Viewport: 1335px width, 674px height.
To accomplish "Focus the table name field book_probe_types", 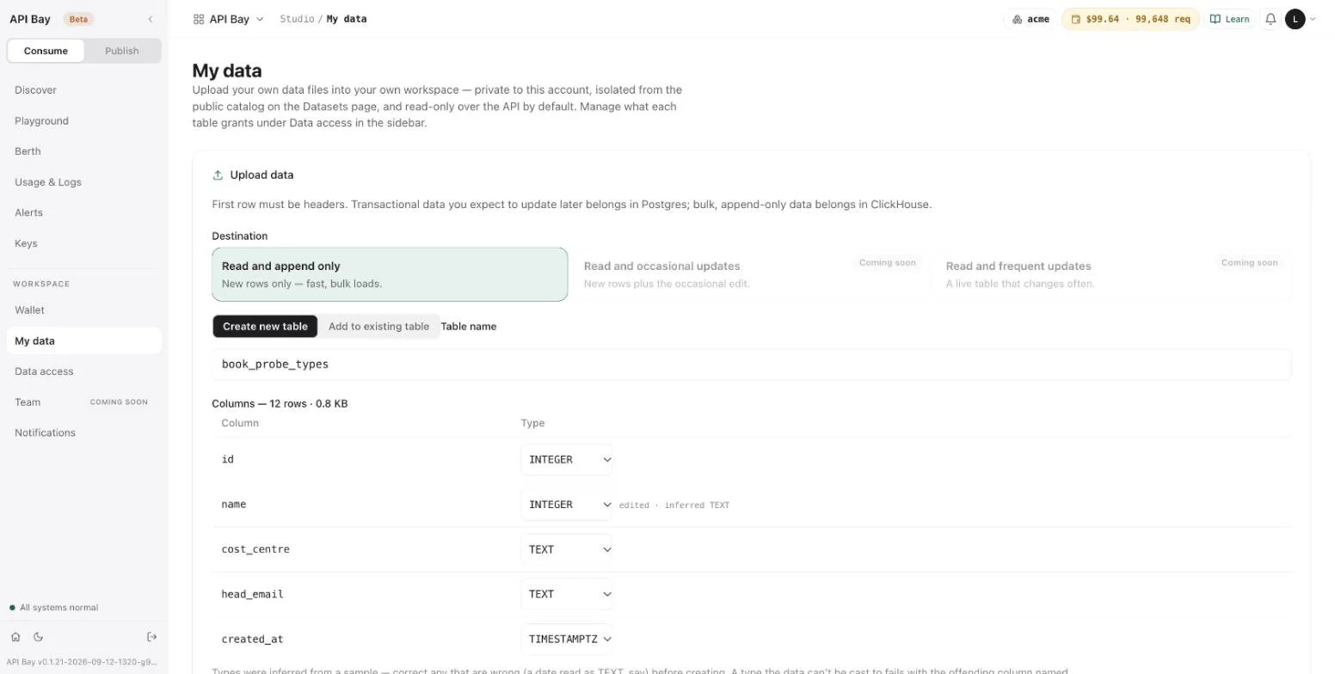I will [x=752, y=365].
